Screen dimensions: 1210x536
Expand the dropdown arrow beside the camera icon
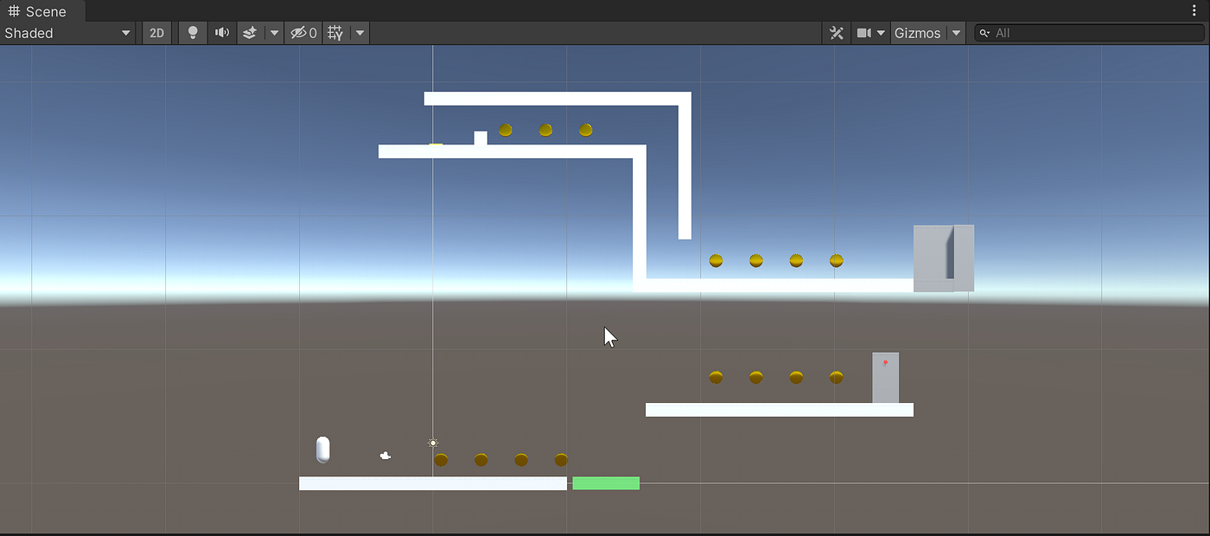[882, 33]
